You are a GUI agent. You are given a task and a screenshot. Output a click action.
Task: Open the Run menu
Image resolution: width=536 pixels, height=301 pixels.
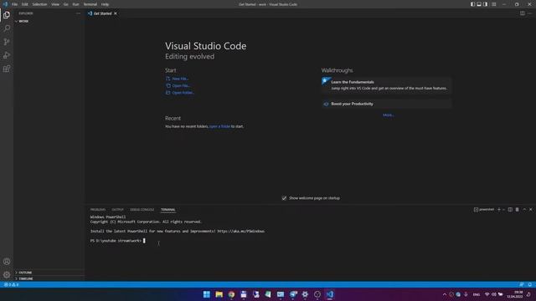pyautogui.click(x=76, y=4)
